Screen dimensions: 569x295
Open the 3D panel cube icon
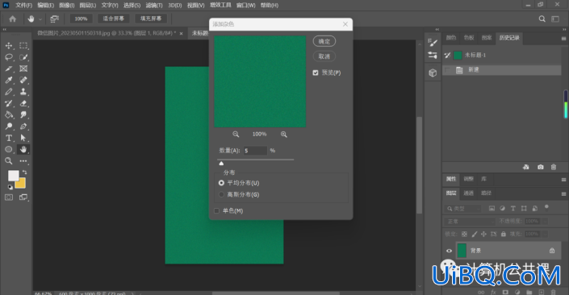point(433,73)
